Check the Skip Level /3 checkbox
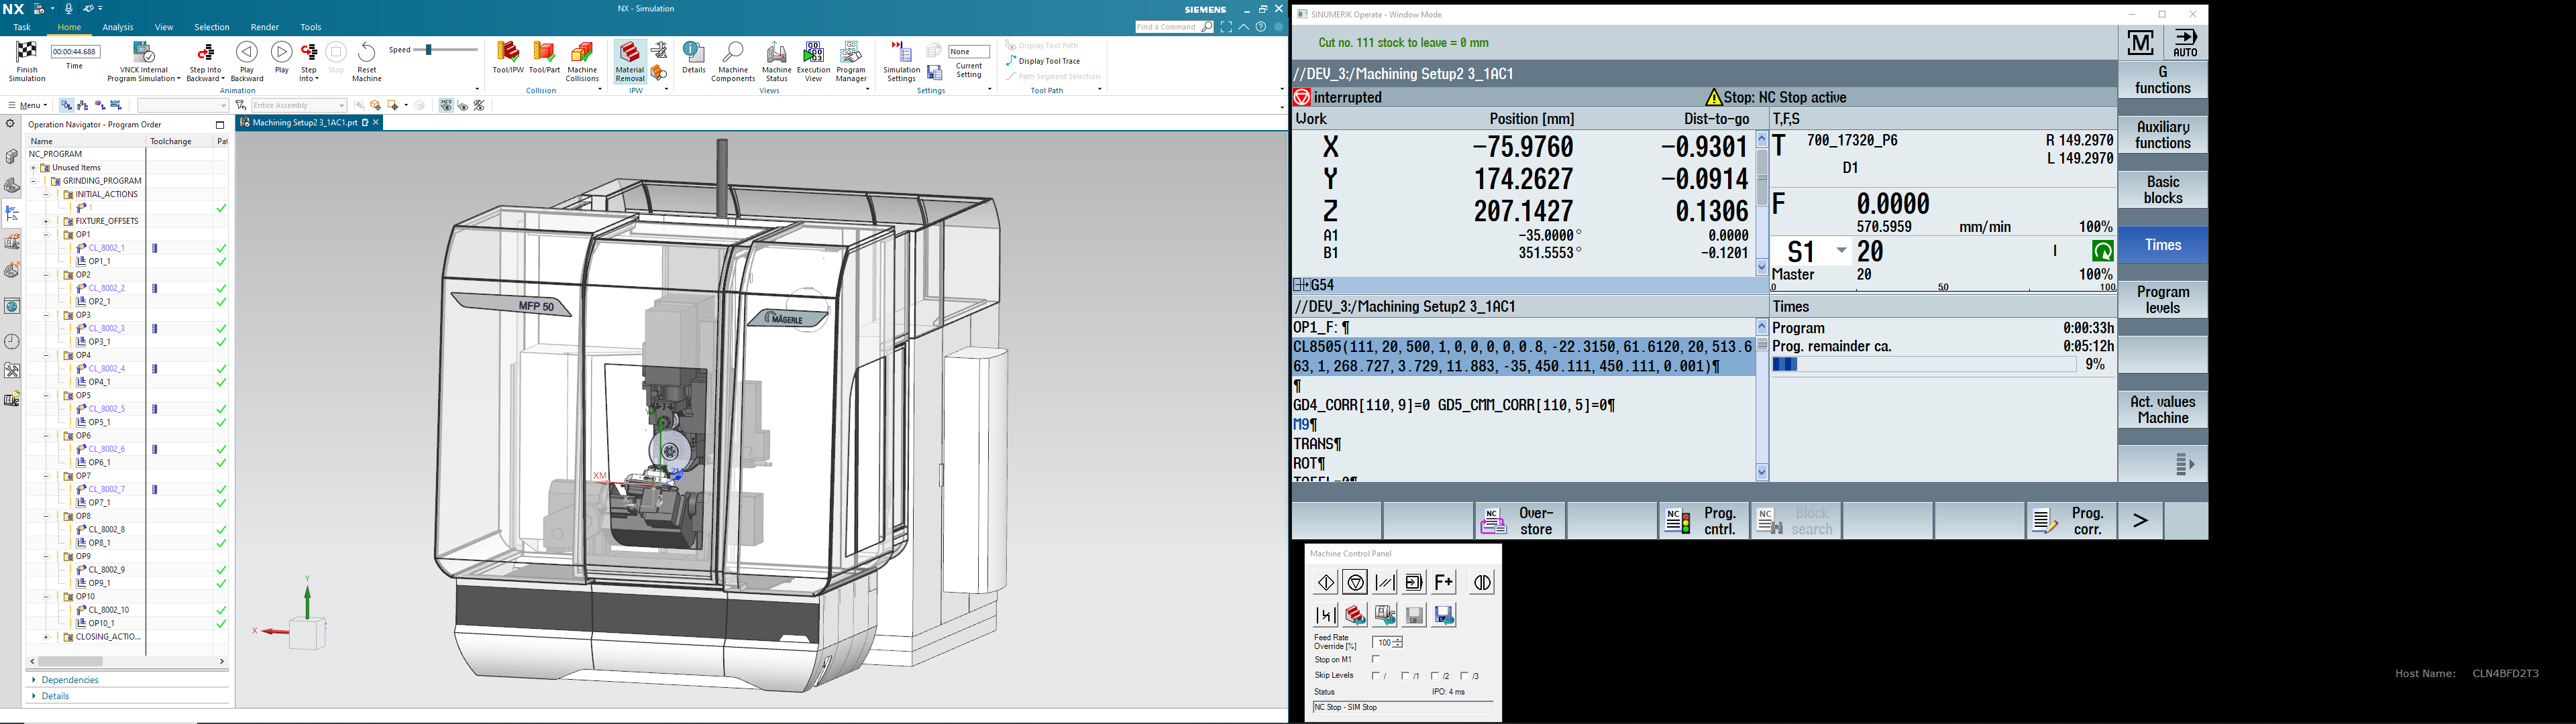 [1465, 676]
